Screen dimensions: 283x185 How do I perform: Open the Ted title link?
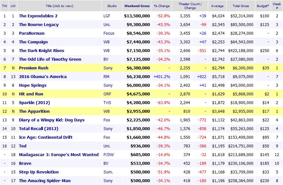point(23,146)
